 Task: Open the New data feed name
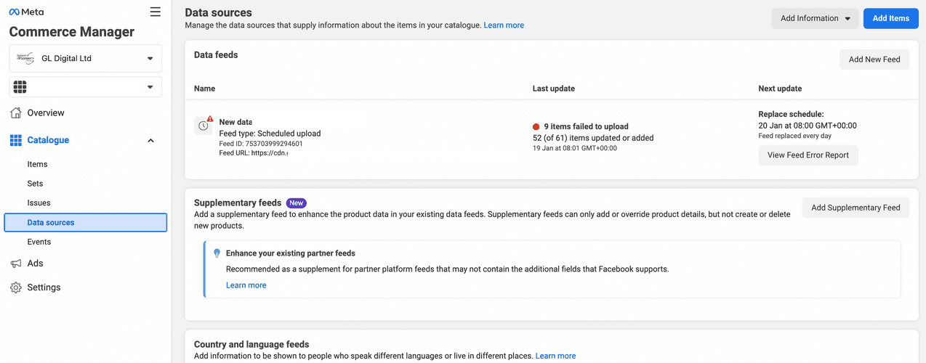point(235,122)
